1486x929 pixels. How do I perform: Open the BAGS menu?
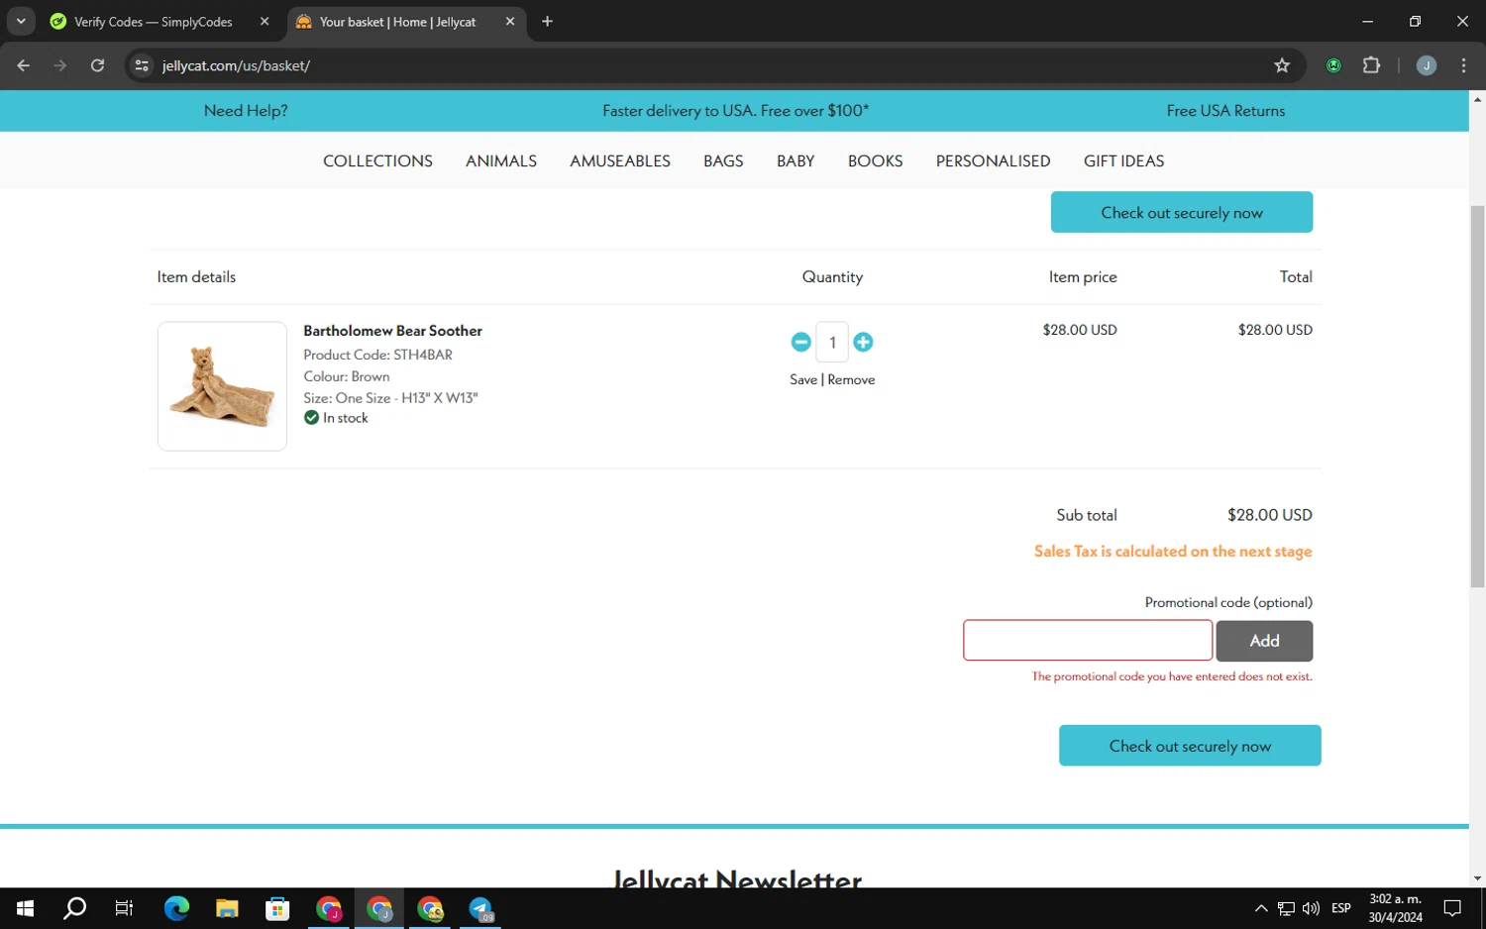[x=723, y=160]
